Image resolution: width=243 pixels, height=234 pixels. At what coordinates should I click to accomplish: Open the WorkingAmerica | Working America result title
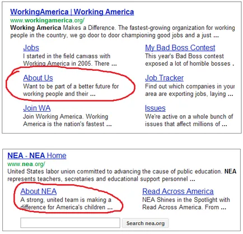(72, 12)
